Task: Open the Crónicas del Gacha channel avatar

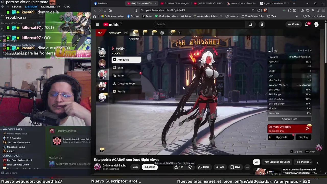Action: point(97,167)
